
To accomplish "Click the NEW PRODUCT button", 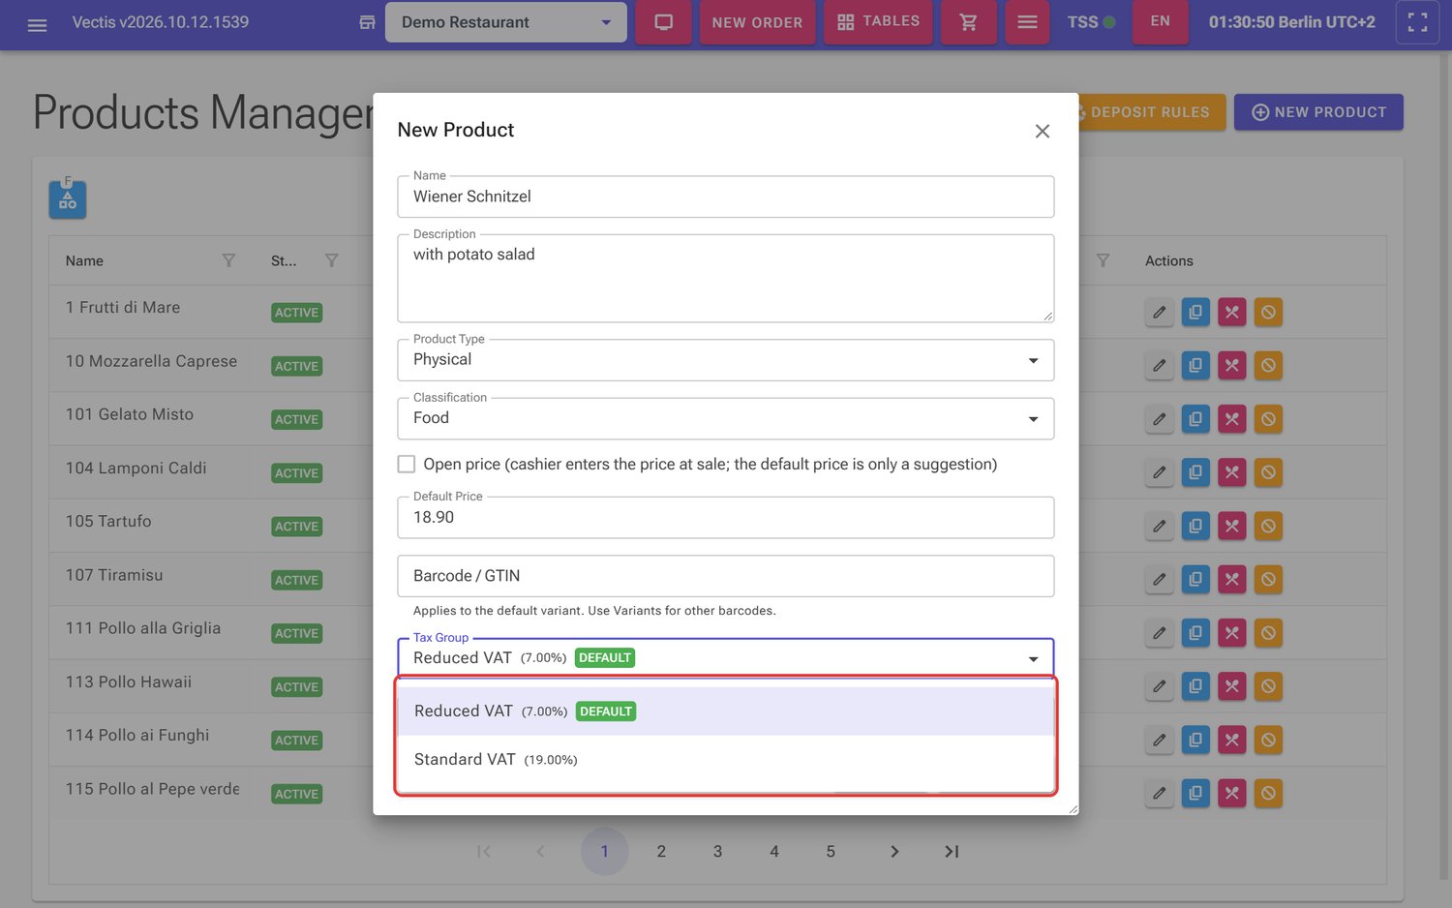I will pos(1318,112).
